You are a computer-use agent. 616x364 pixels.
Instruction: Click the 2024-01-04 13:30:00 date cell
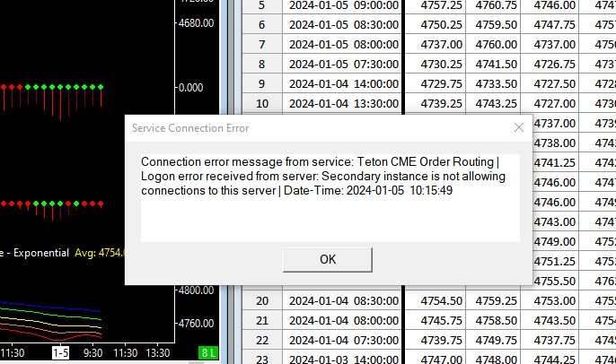[x=343, y=103]
